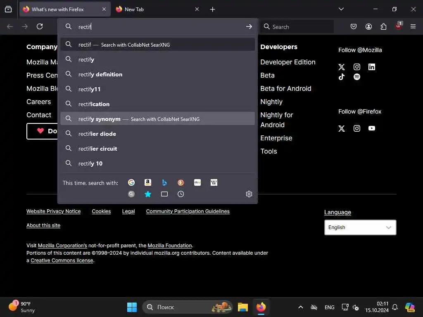
Task: Search this time with Wikipedia
Action: (x=214, y=182)
